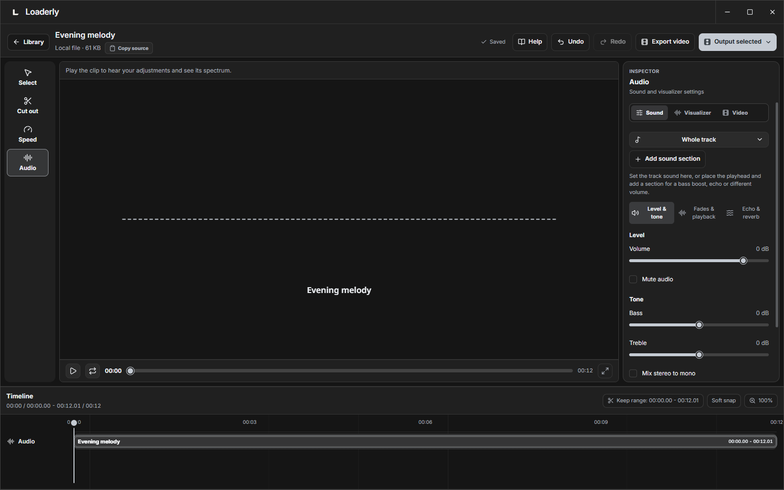Open the Speed tool
Screen dimensions: 784x490
tap(27, 134)
